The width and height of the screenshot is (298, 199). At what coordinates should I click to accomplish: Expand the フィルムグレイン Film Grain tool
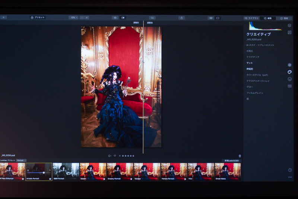tap(255, 93)
